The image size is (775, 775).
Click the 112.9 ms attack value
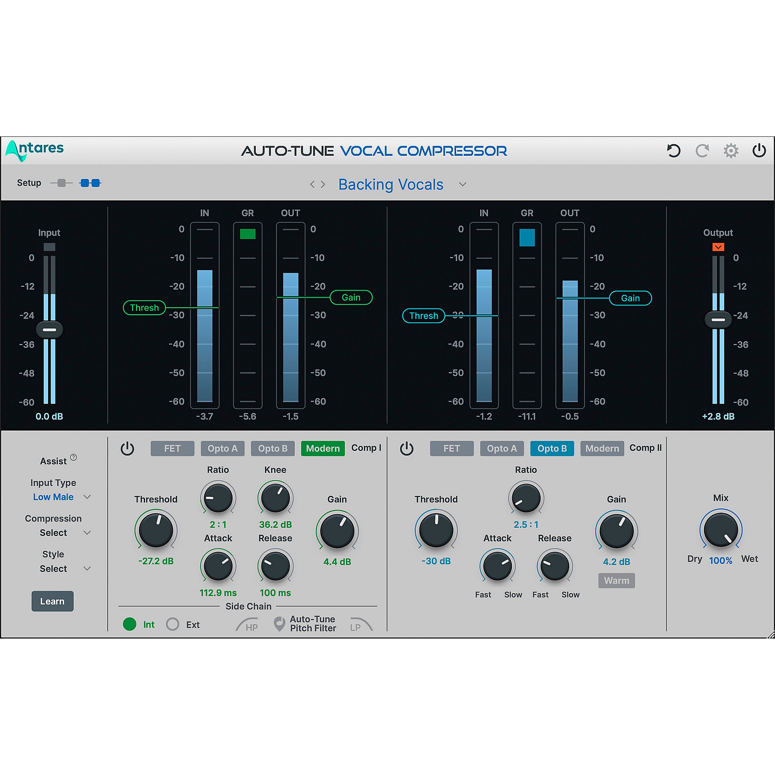218,593
